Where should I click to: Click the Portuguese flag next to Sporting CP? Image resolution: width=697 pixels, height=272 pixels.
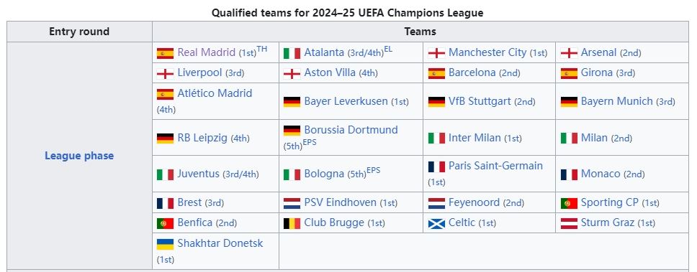(x=569, y=203)
